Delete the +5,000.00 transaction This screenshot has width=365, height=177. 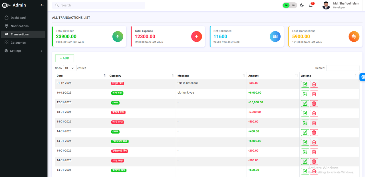314,142
